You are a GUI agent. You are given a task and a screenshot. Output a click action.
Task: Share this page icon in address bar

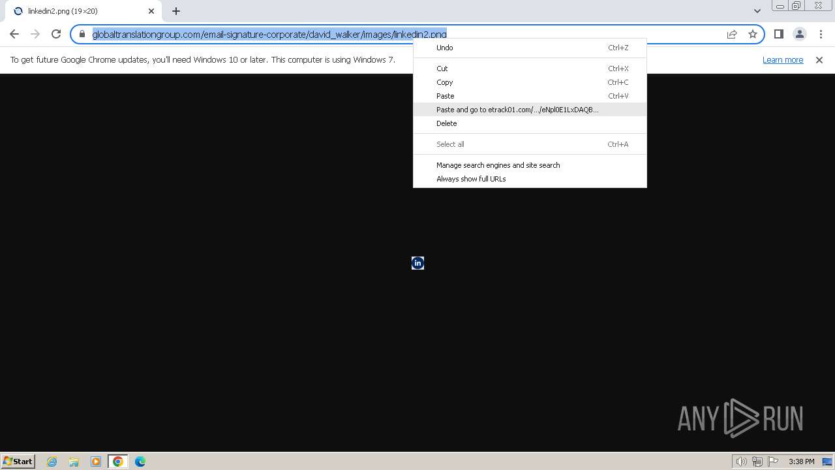coord(732,34)
